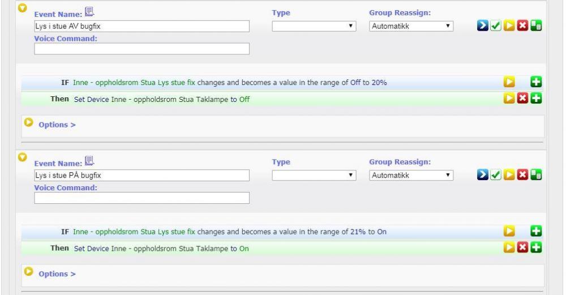Open the Type dropdown for PÅ bugfix event
This screenshot has width=566, height=295.
(314, 176)
